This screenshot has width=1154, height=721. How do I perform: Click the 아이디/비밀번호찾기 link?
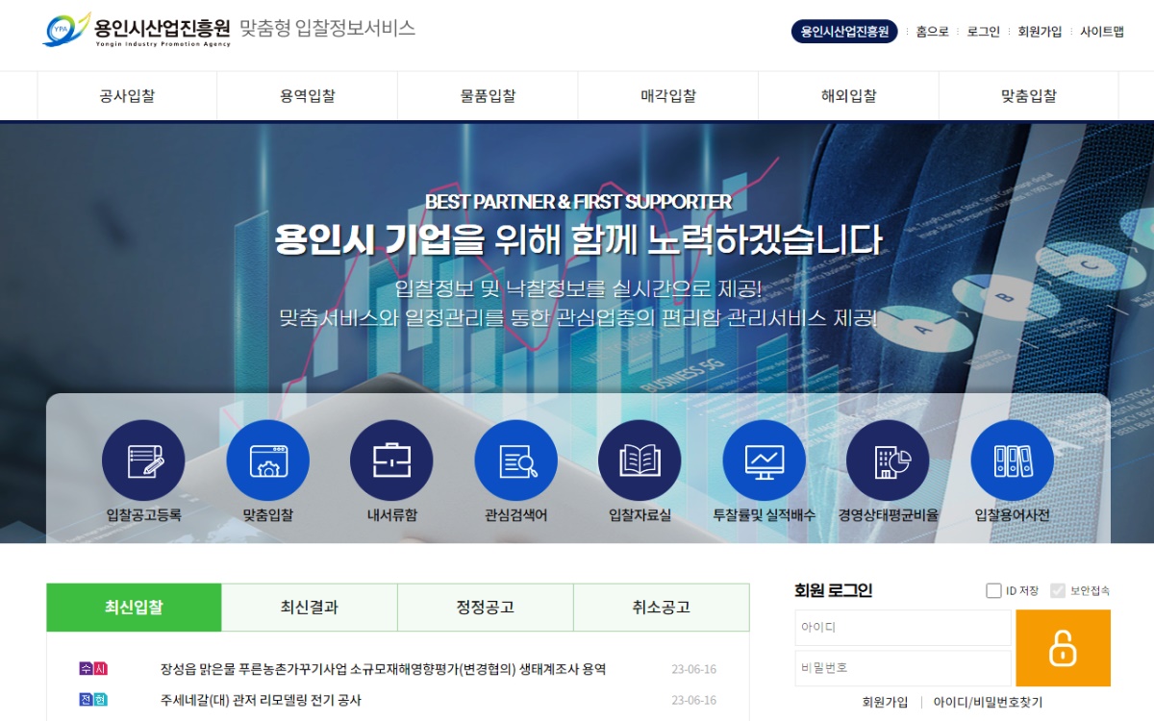(x=988, y=703)
